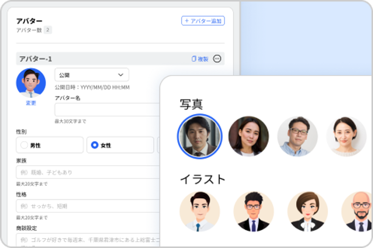Screen dimensions: 373x248
Task: Click the 写真 section heading
Action: [191, 104]
